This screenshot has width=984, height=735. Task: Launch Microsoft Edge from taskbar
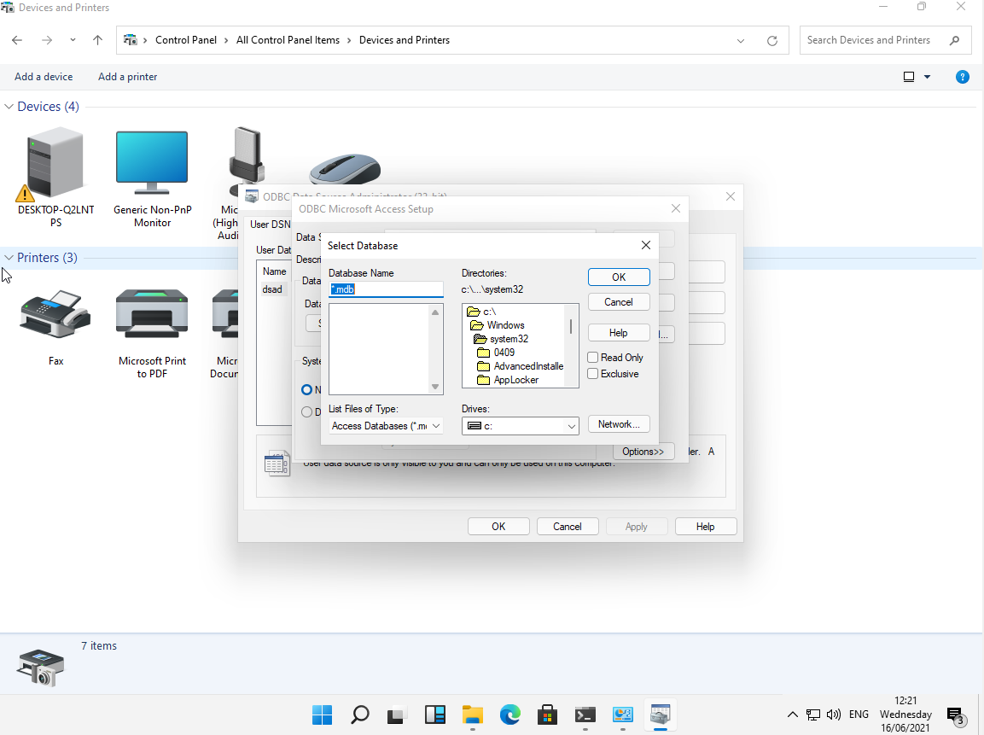(510, 715)
